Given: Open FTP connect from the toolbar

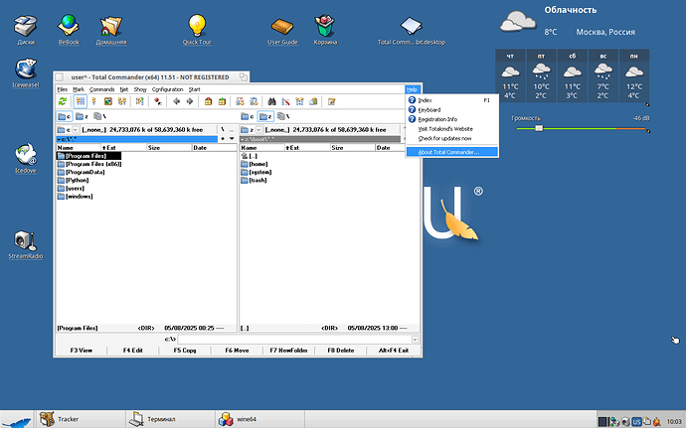Looking at the screenshot, I should (x=240, y=101).
